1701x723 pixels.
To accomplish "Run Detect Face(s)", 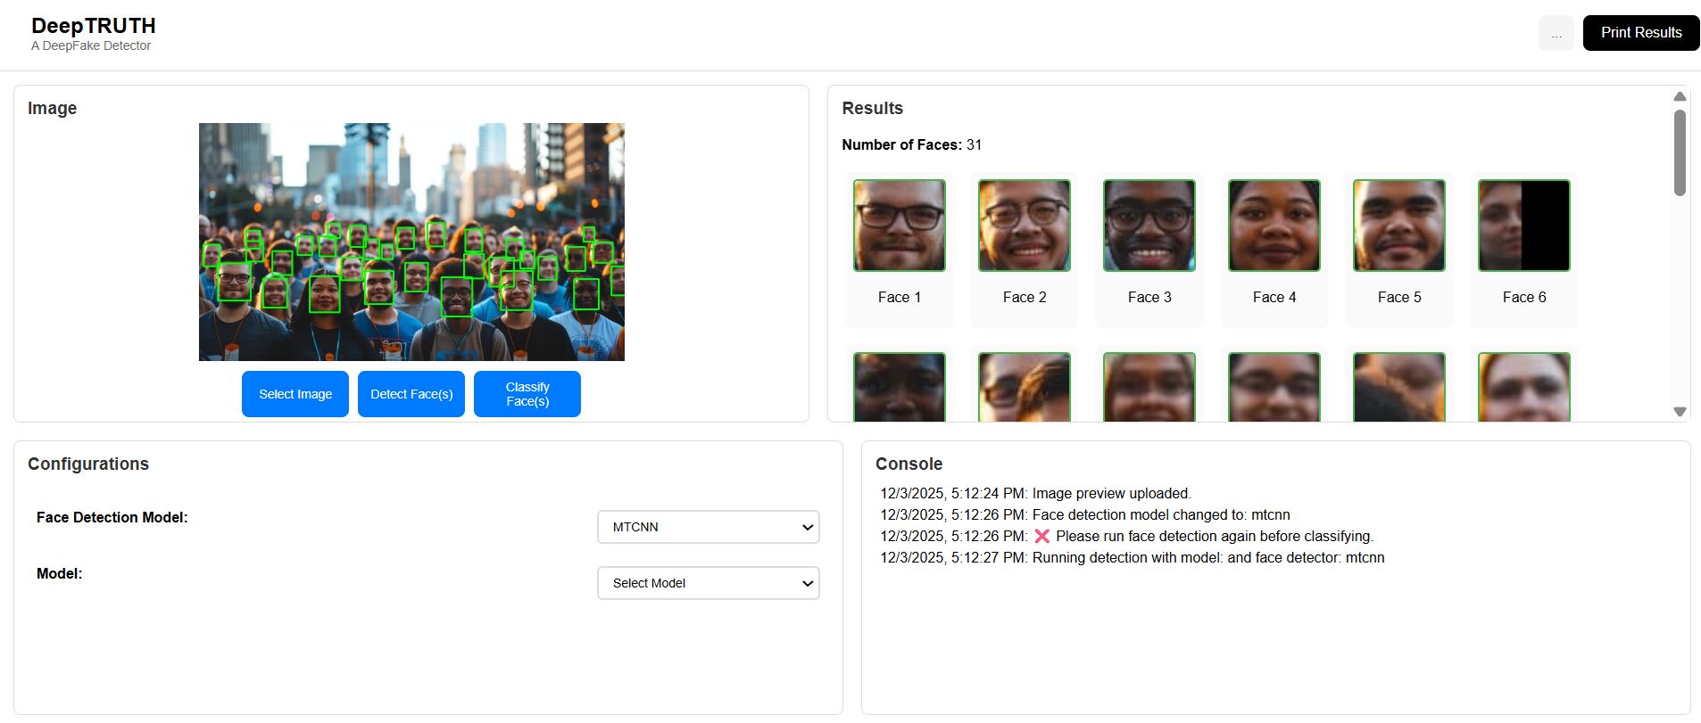I will click(411, 394).
